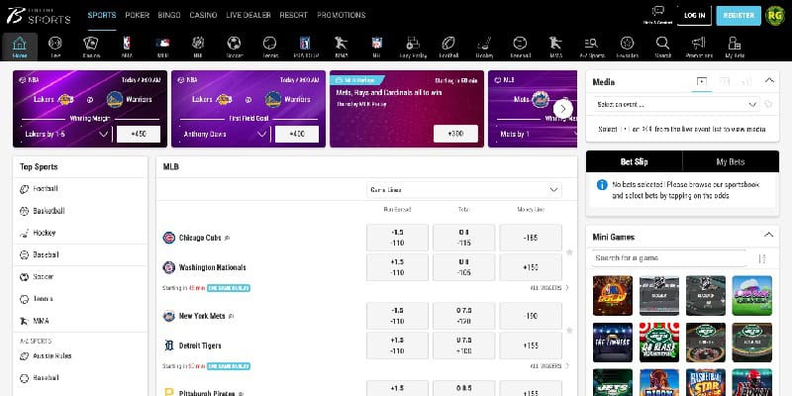Open the Poker tab in top menu
Viewport: 792px width, 396px height.
click(x=137, y=15)
